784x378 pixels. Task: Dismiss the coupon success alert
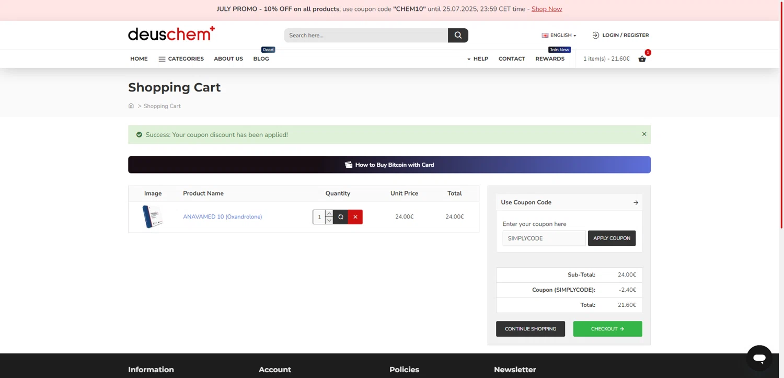pos(644,134)
